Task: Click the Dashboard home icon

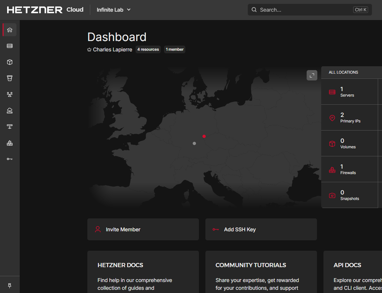Action: click(10, 30)
